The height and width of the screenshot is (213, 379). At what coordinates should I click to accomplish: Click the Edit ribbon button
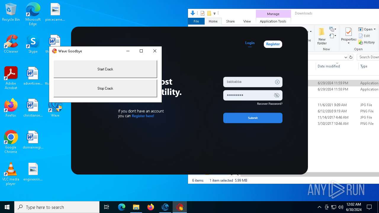(x=364, y=36)
